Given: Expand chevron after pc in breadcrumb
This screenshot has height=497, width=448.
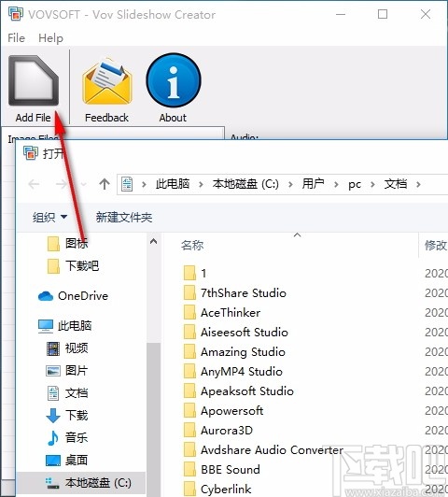Looking at the screenshot, I should (x=372, y=184).
